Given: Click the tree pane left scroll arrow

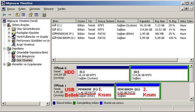Looking at the screenshot, I should (3, 103).
